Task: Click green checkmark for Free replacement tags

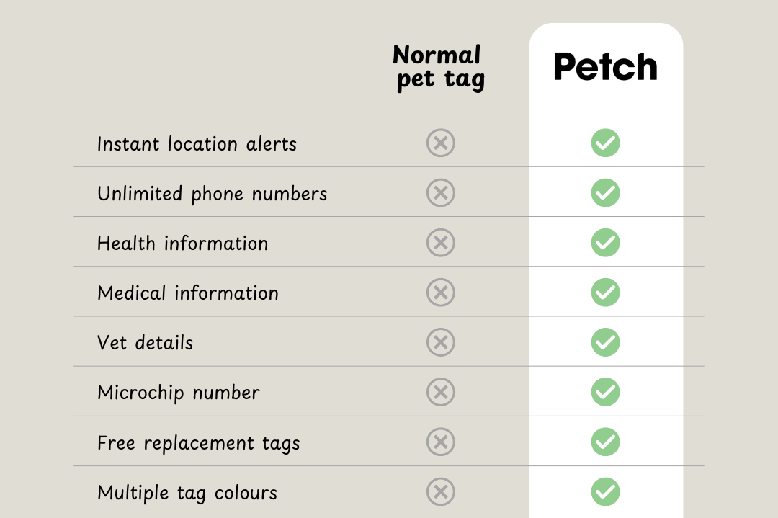Action: pyautogui.click(x=605, y=441)
